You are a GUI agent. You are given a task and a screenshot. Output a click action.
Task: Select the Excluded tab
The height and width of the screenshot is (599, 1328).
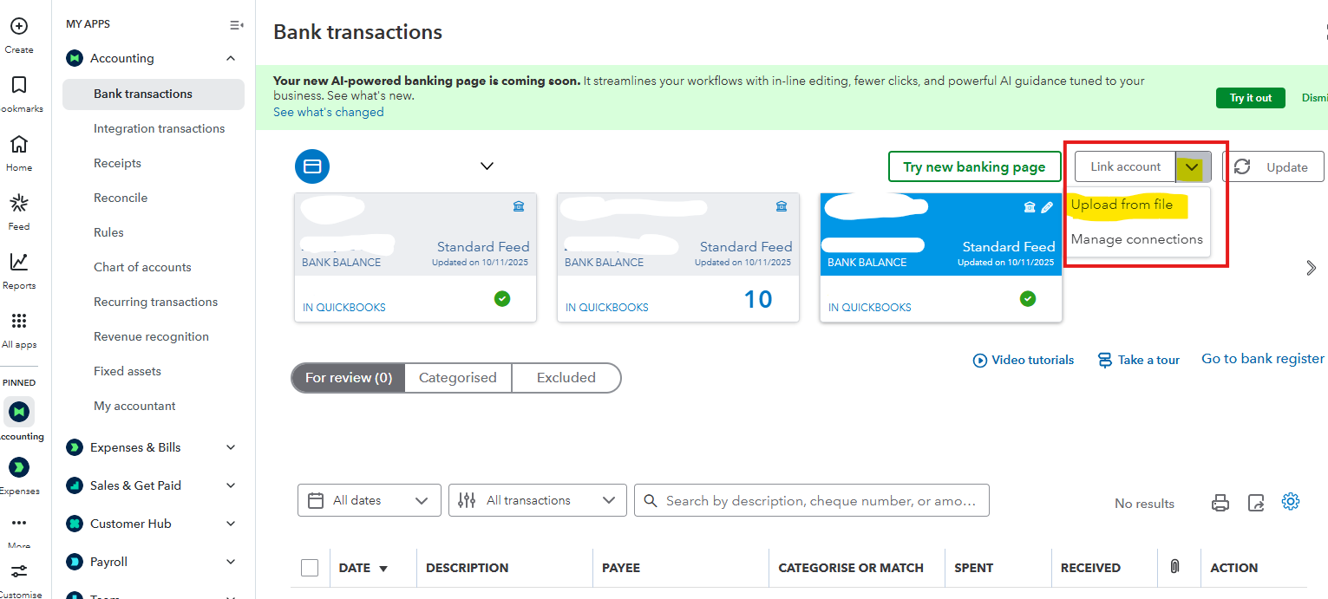click(x=566, y=378)
